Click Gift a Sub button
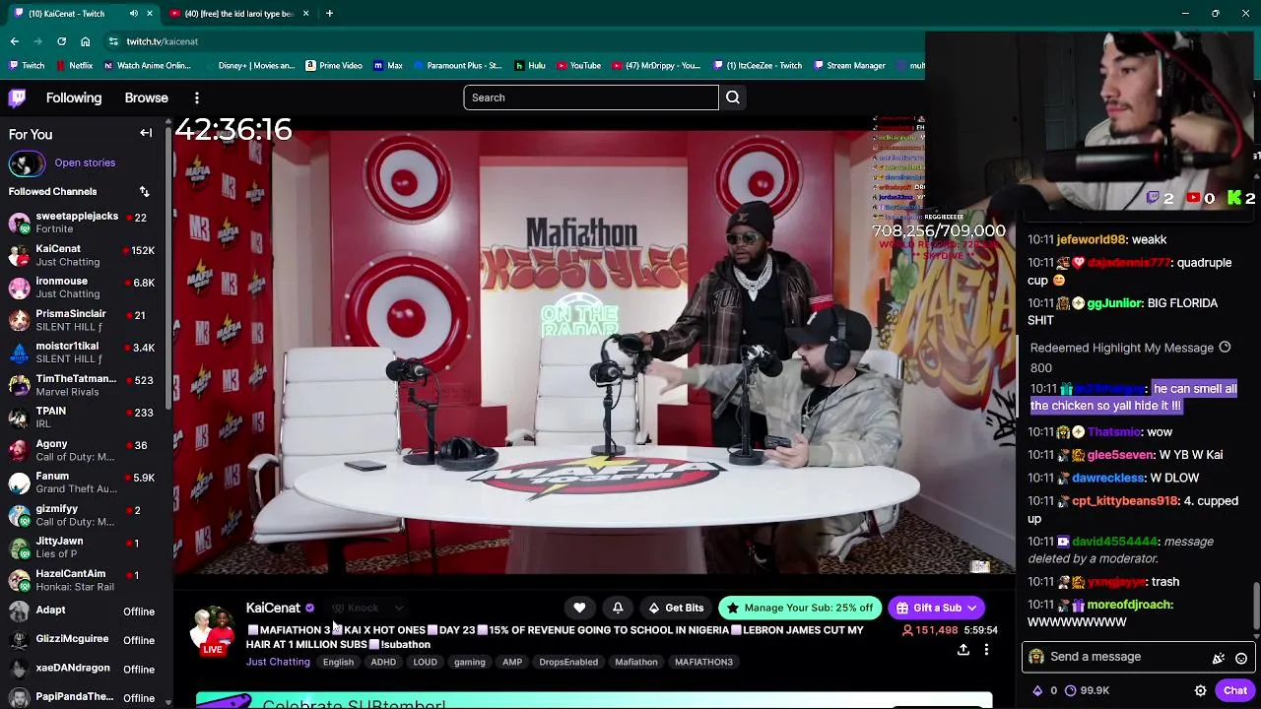1261x709 pixels. tap(937, 608)
